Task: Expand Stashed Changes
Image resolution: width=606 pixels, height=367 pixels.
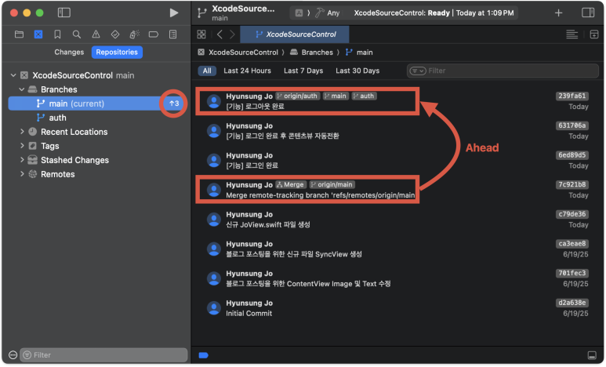Action: (22, 160)
